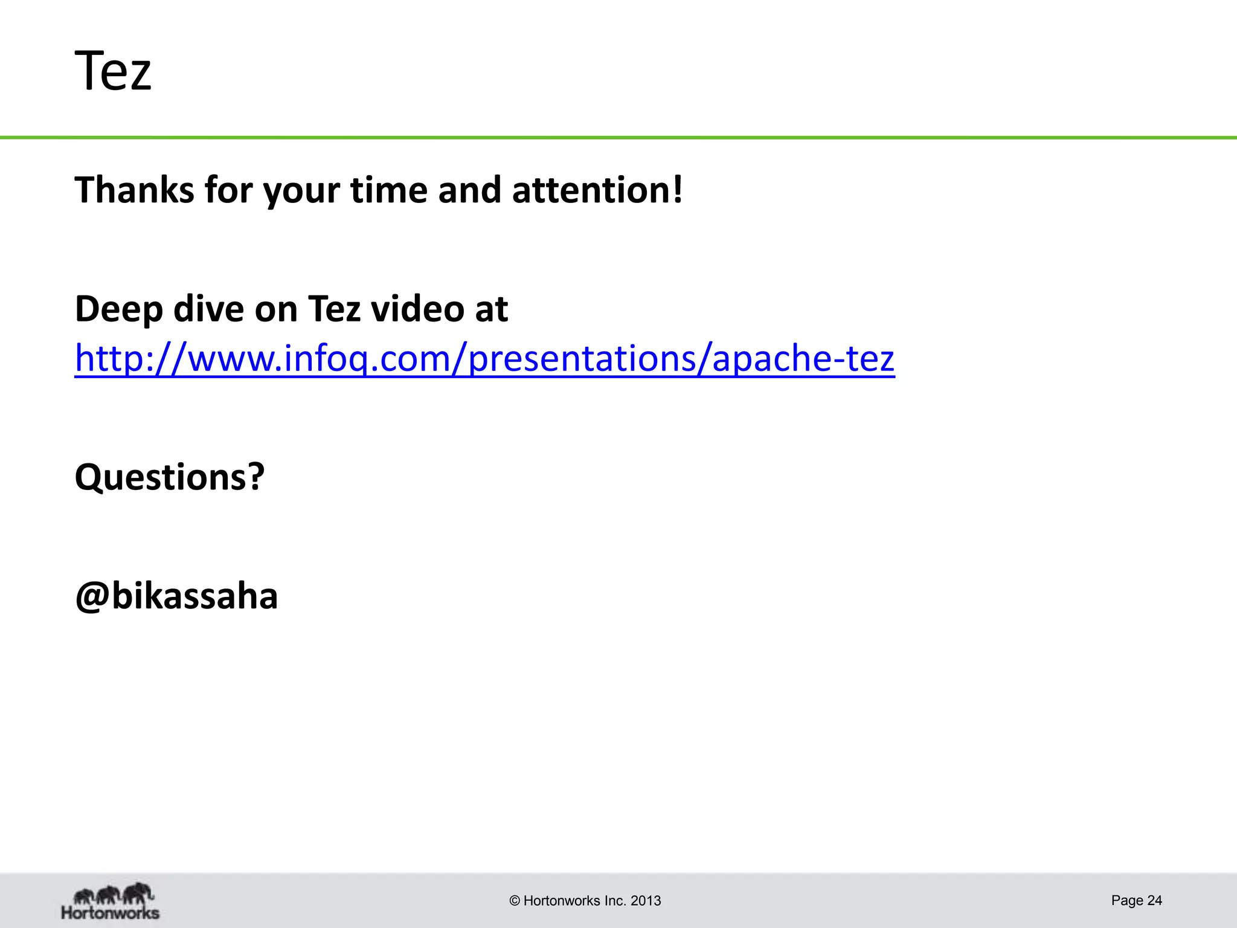Image resolution: width=1237 pixels, height=928 pixels.
Task: Open the infoq.com apache-tez presentation link
Action: [484, 359]
